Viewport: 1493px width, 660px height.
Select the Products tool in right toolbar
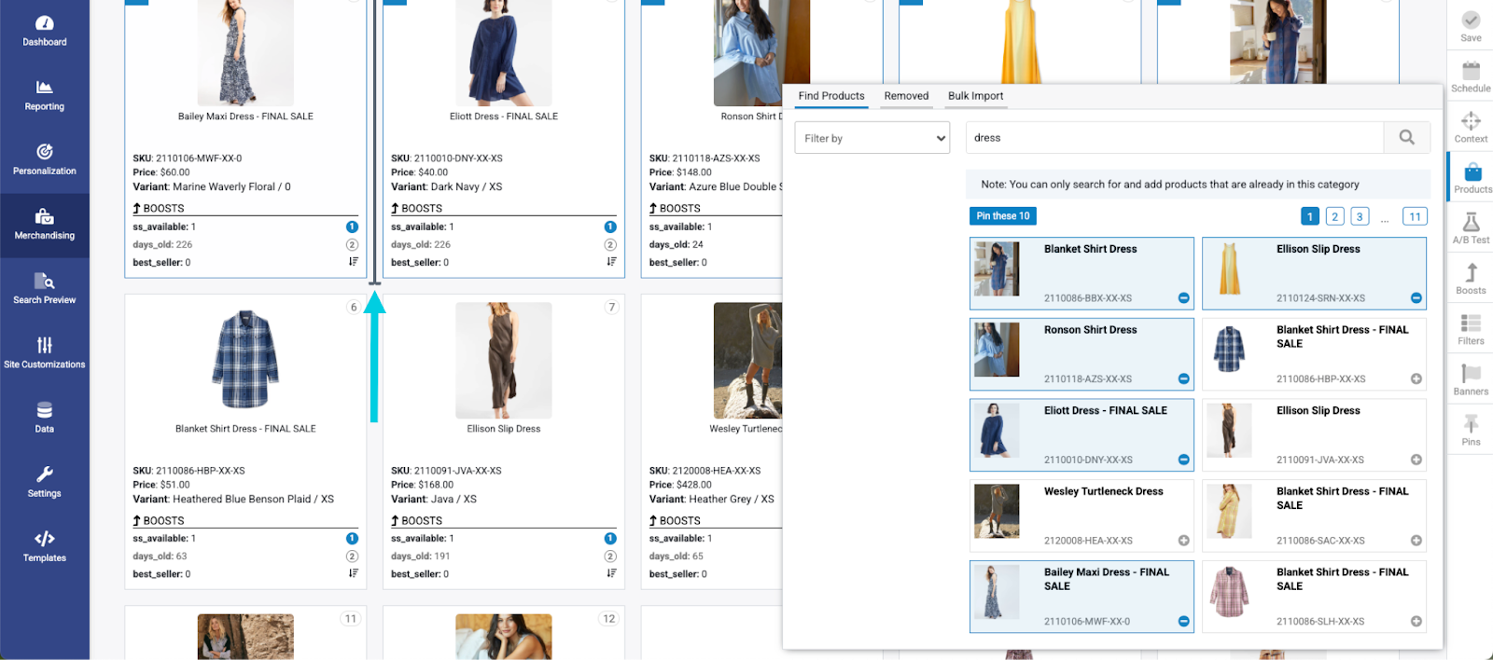click(1472, 177)
